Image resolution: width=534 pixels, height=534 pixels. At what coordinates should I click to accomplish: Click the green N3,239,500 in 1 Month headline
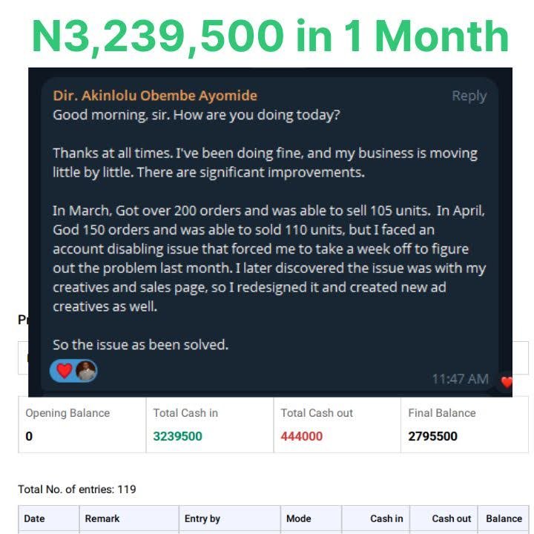[270, 35]
